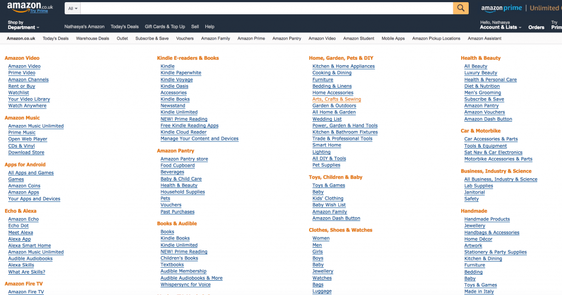Open Men's Grooming link
The height and width of the screenshot is (295, 562).
point(482,92)
